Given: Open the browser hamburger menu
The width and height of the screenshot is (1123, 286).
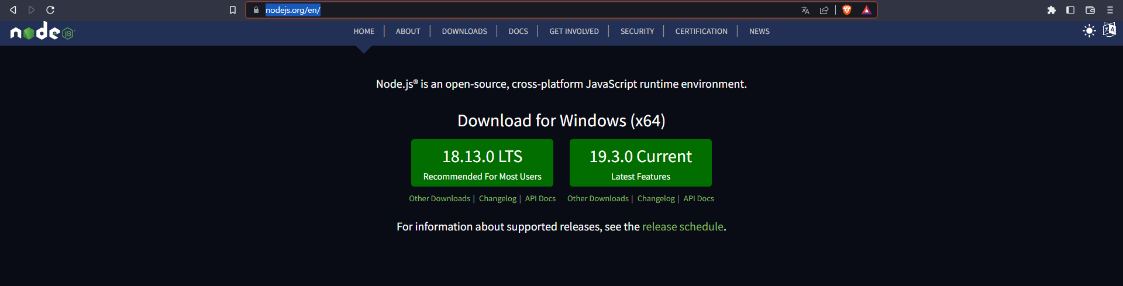Looking at the screenshot, I should pos(1110,10).
